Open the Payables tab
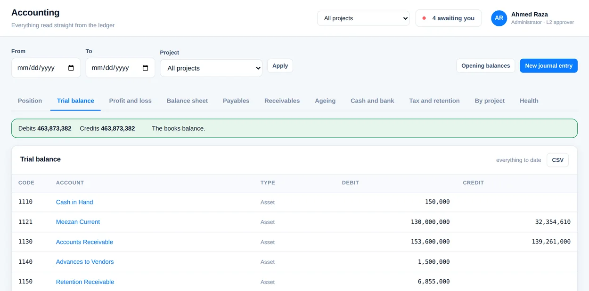This screenshot has width=589, height=291. pos(236,101)
